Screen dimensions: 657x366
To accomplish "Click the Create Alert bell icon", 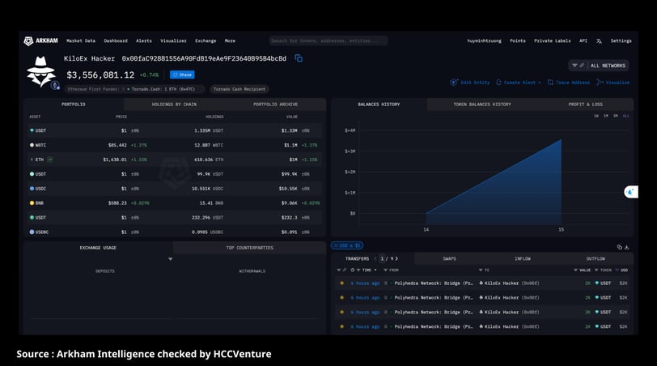I will click(x=498, y=82).
